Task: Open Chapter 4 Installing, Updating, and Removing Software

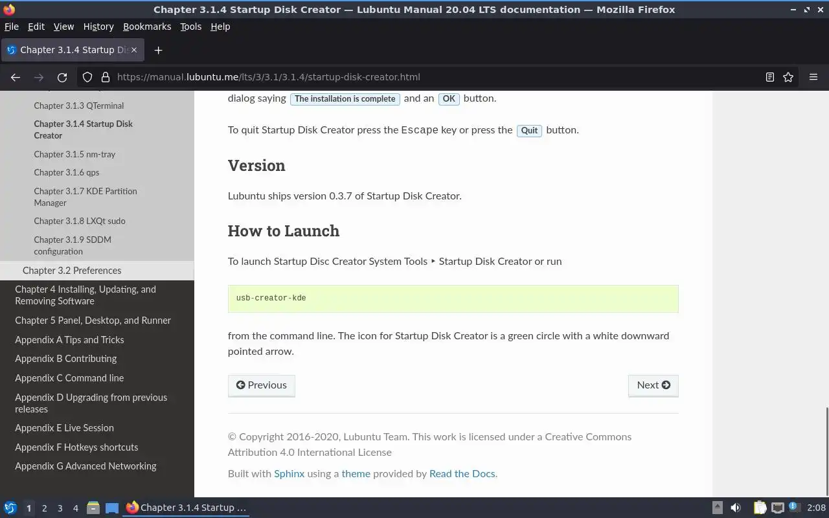Action: point(85,295)
